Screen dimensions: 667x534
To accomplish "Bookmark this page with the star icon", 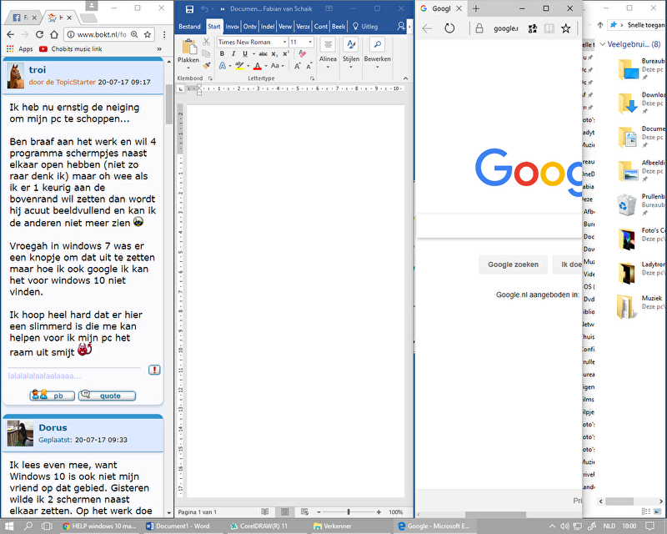I will pos(148,34).
